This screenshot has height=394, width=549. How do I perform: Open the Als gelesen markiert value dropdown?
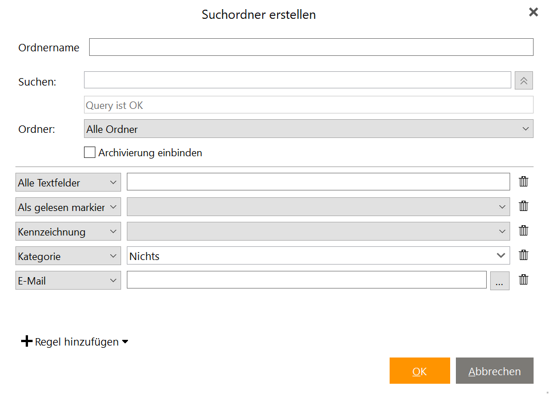click(x=318, y=206)
